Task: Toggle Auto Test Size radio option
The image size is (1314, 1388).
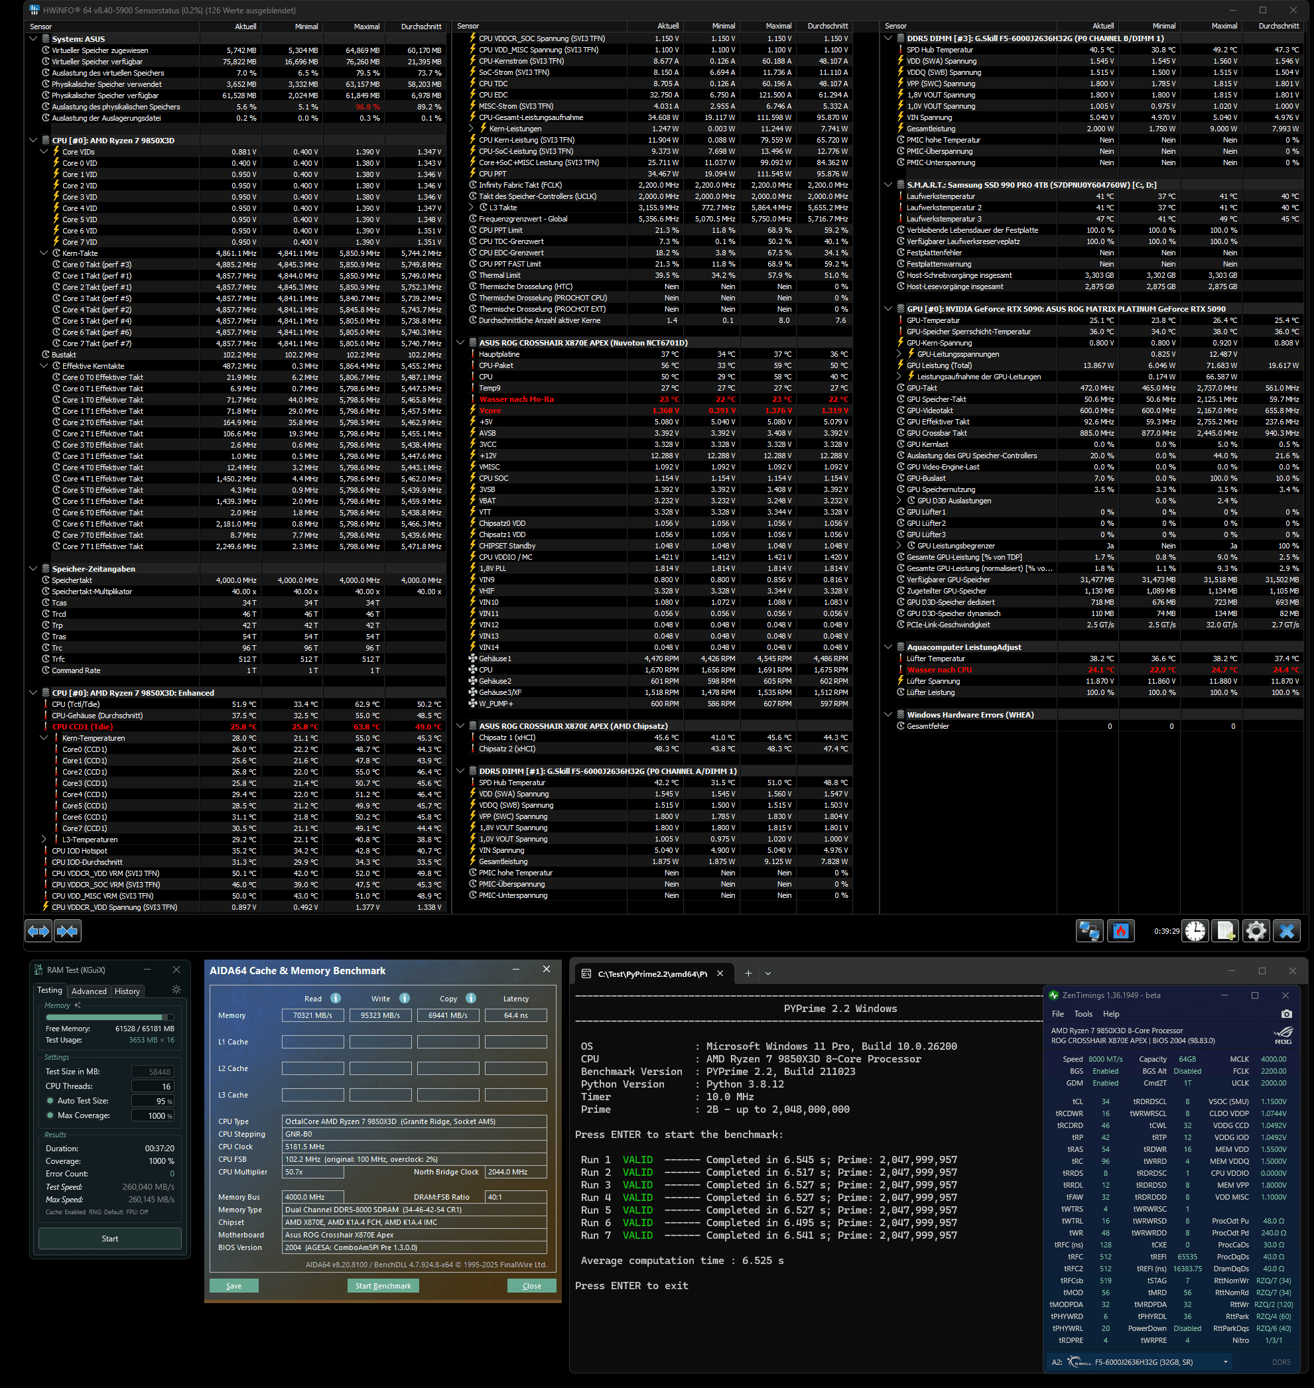Action: (50, 1100)
